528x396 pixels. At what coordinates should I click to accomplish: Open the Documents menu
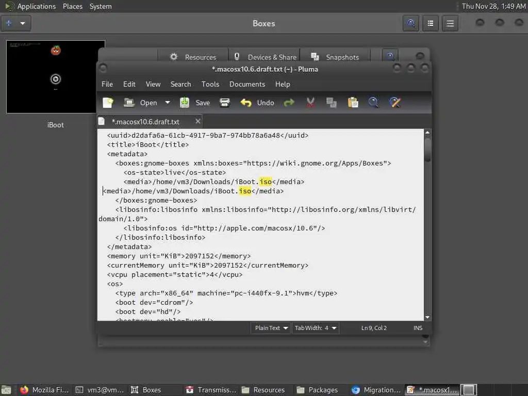(x=247, y=84)
